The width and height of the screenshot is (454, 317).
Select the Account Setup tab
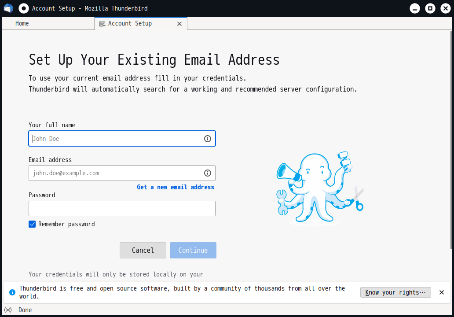pyautogui.click(x=141, y=23)
